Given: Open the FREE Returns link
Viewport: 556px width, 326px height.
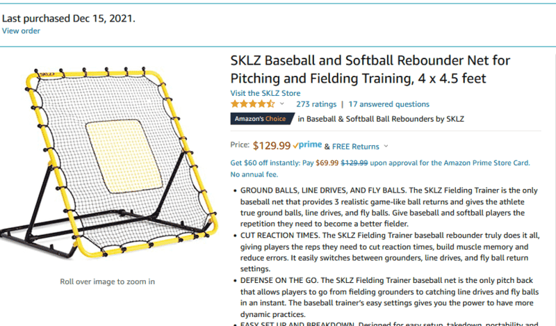Looking at the screenshot, I should click(x=356, y=147).
